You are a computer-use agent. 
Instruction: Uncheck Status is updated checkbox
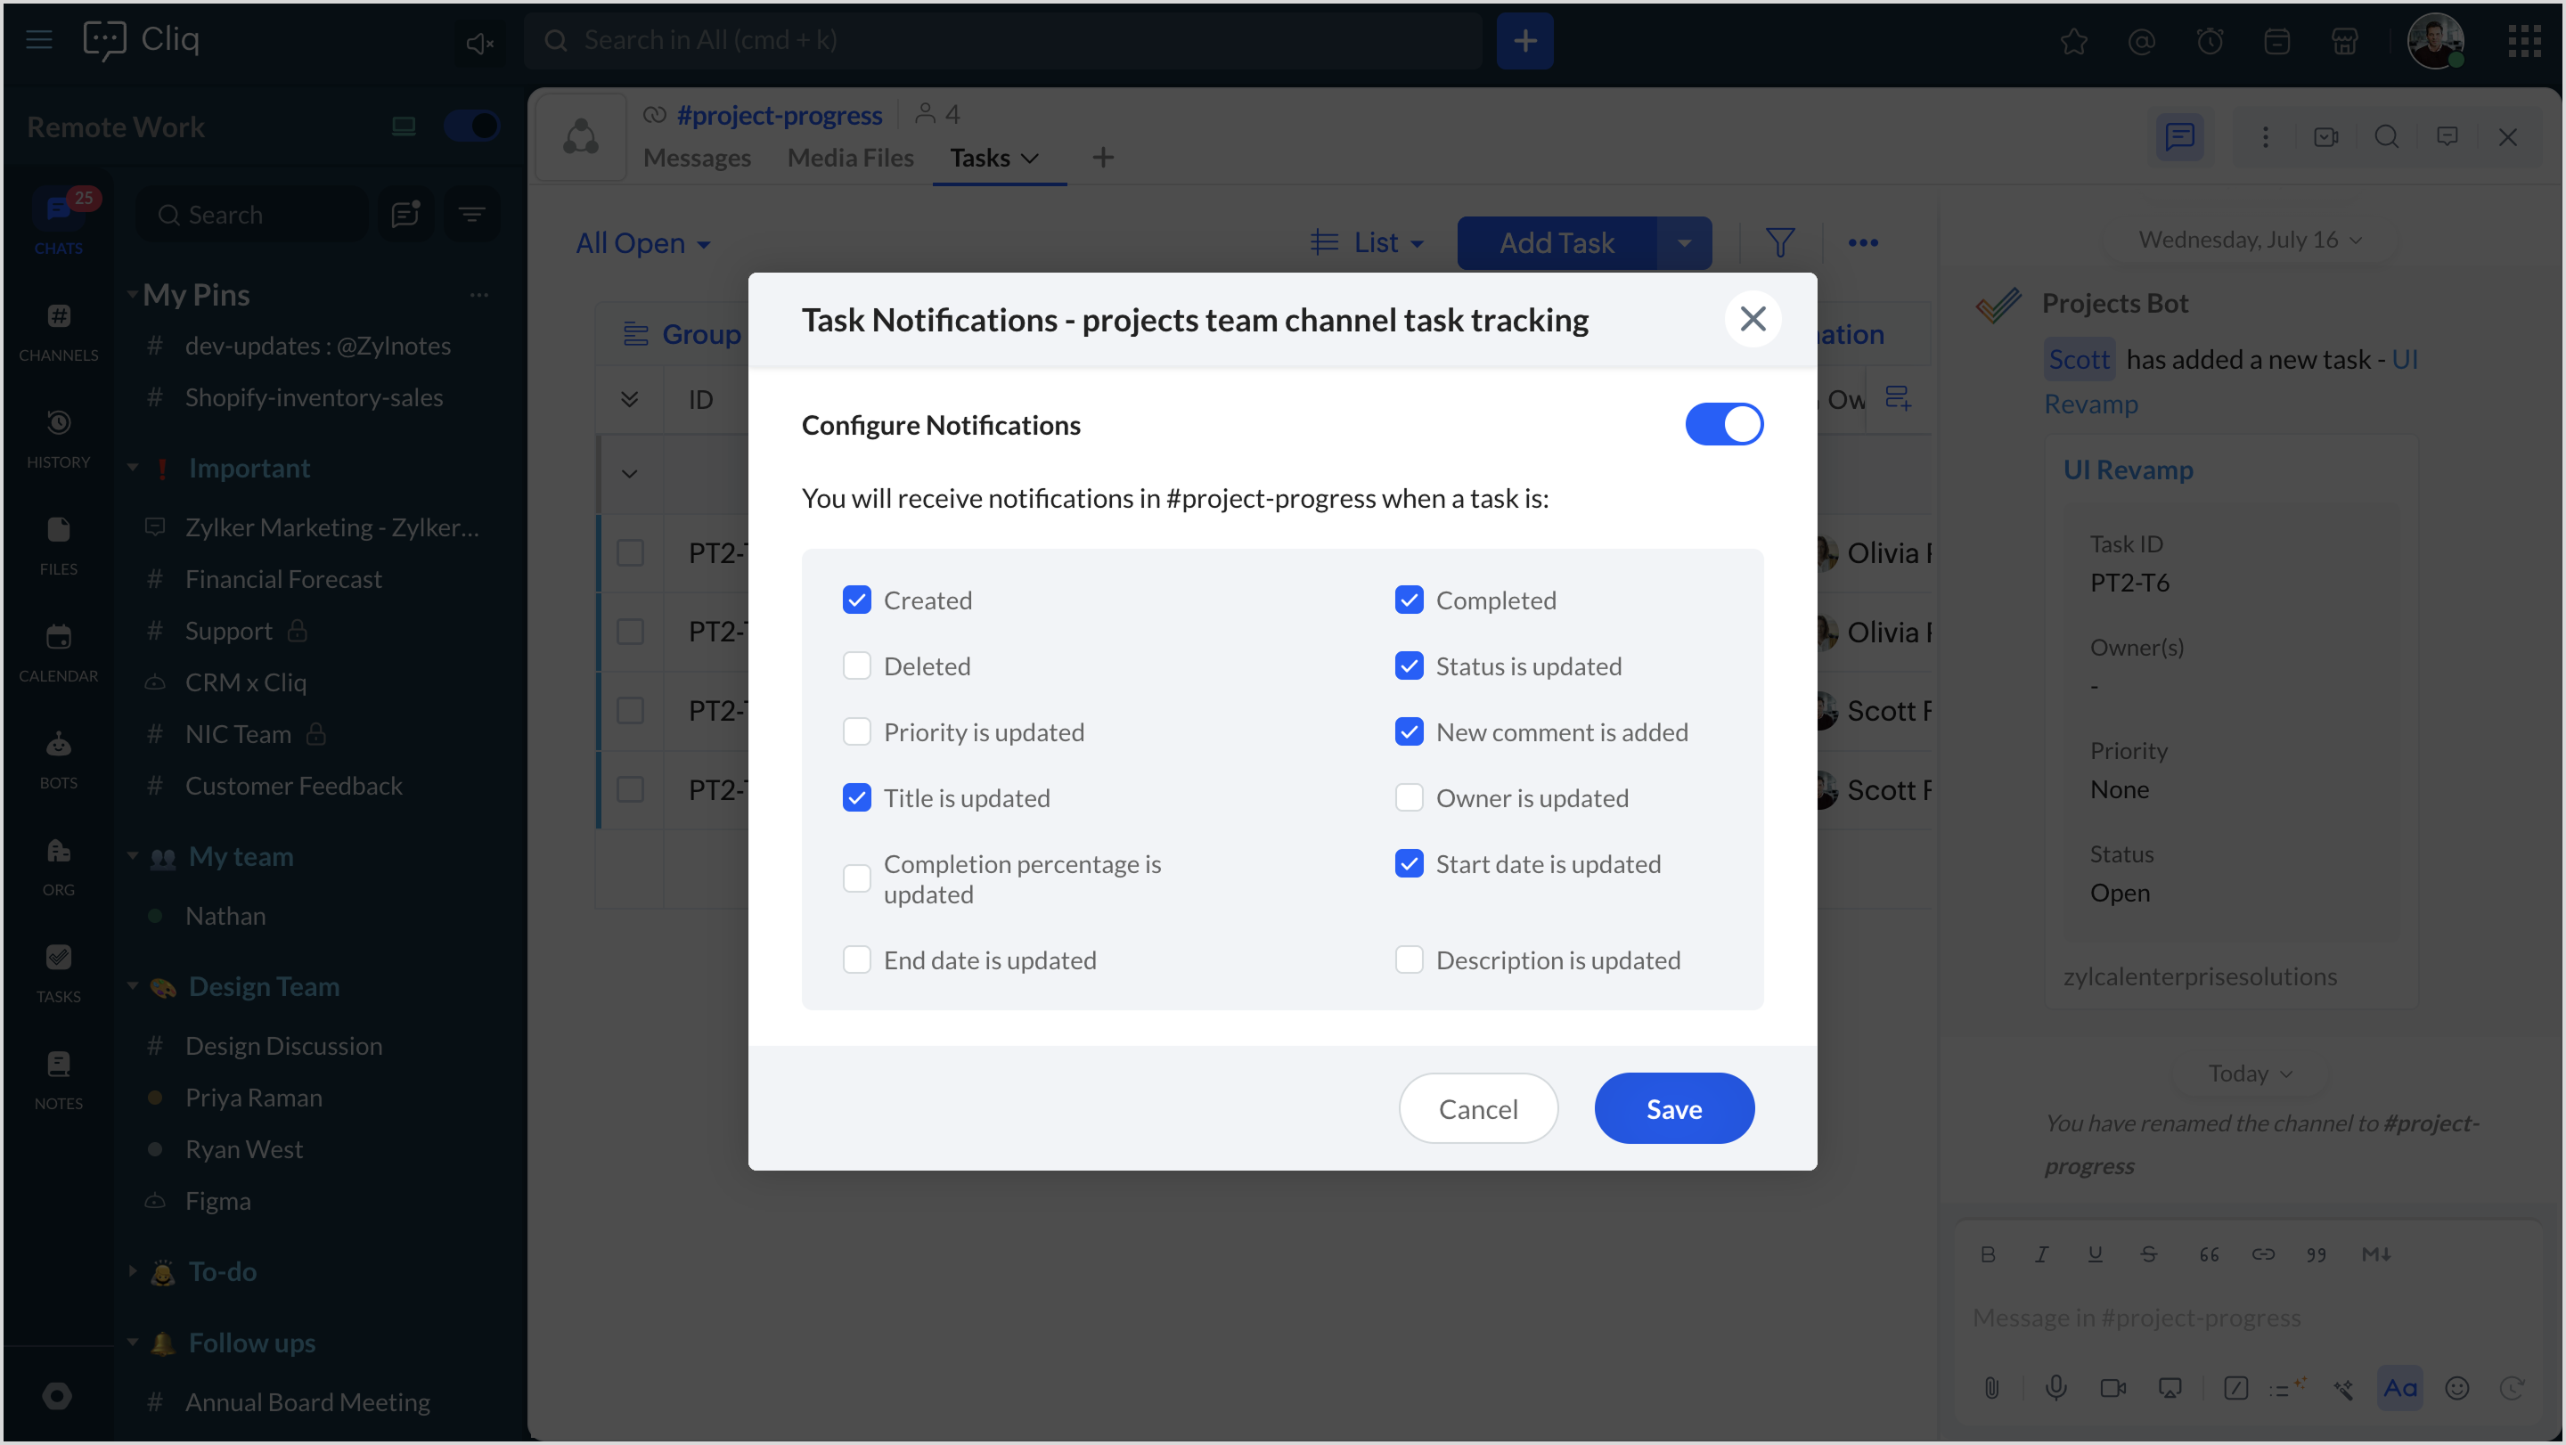pyautogui.click(x=1409, y=665)
